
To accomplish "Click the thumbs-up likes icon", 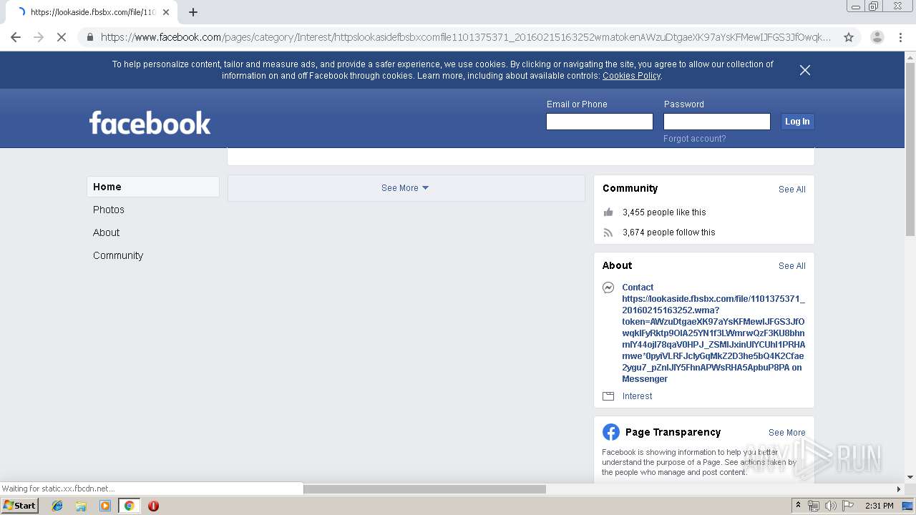I will (608, 212).
